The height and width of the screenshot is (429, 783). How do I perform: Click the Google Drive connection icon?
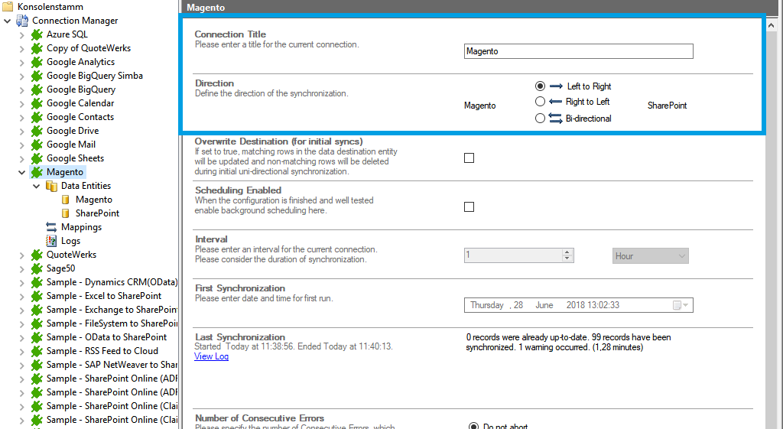point(37,131)
